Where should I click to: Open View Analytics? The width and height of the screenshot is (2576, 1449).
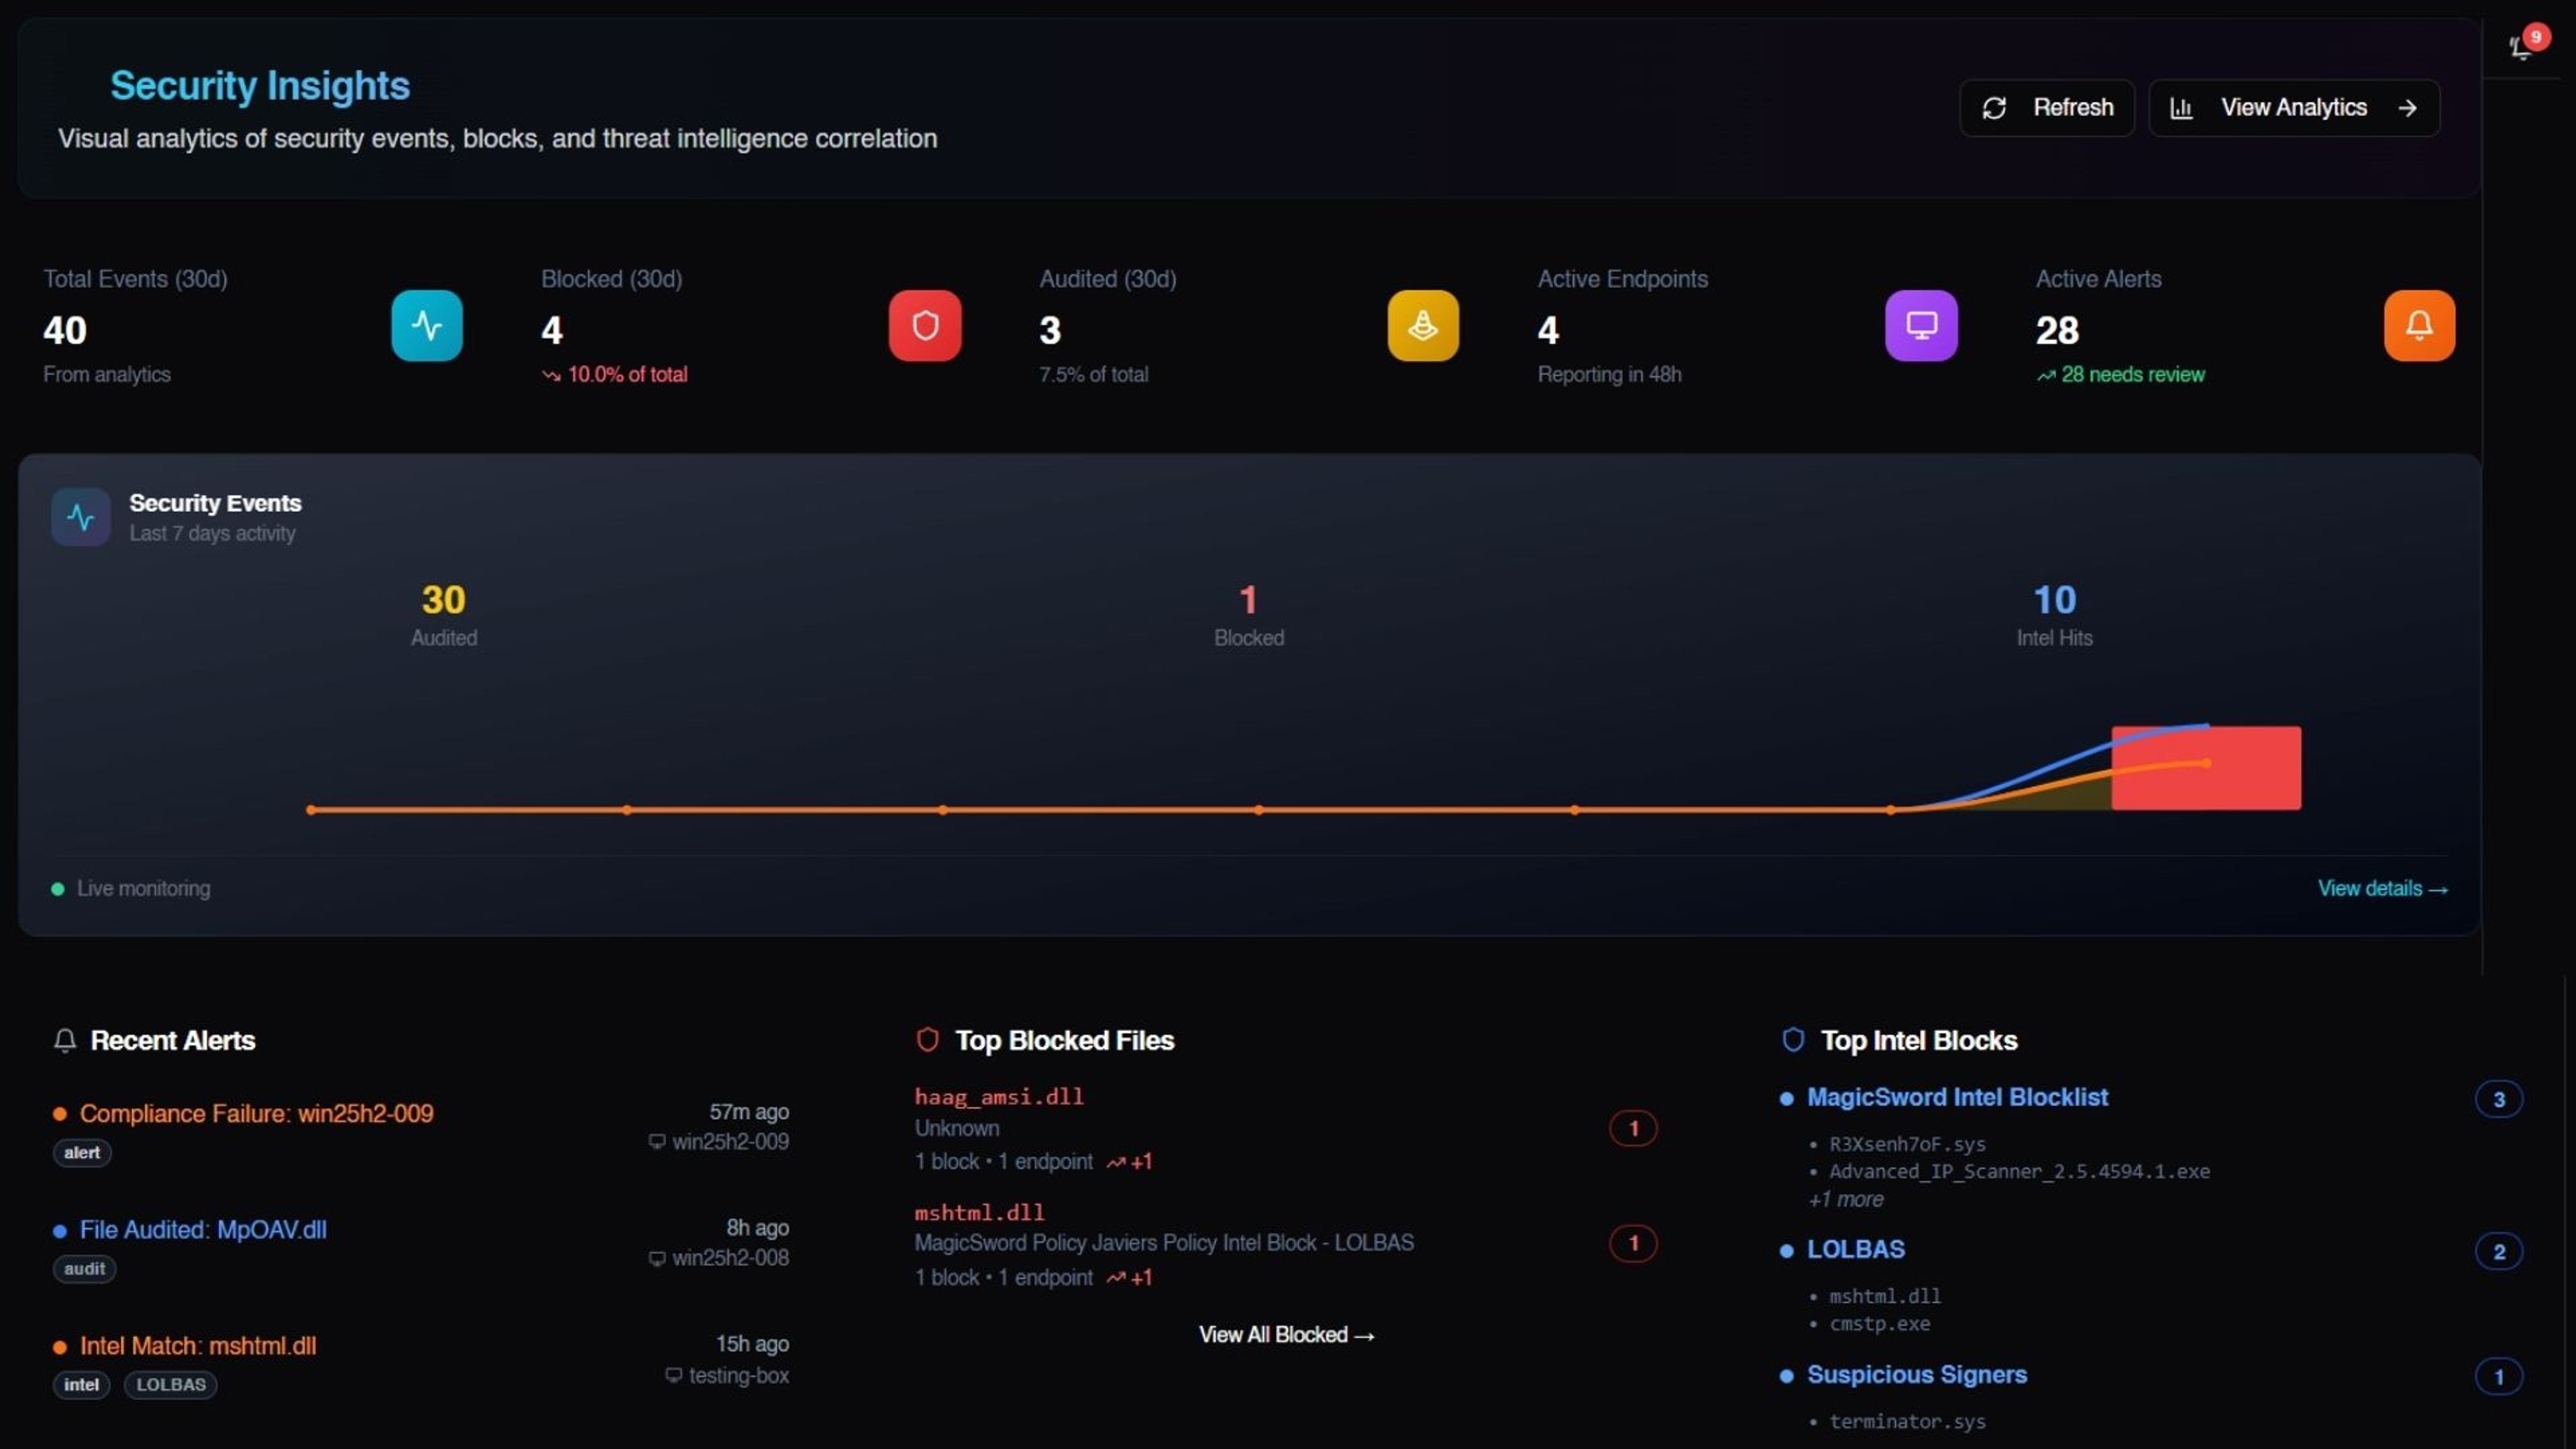click(2294, 107)
